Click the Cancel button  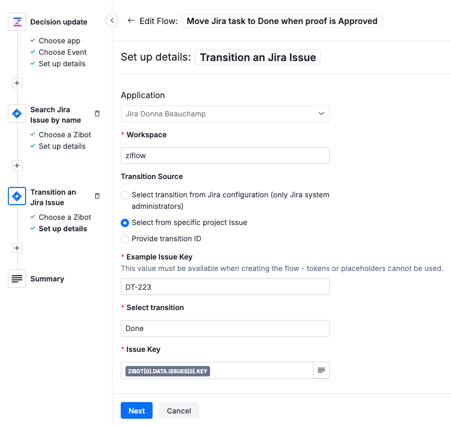179,410
